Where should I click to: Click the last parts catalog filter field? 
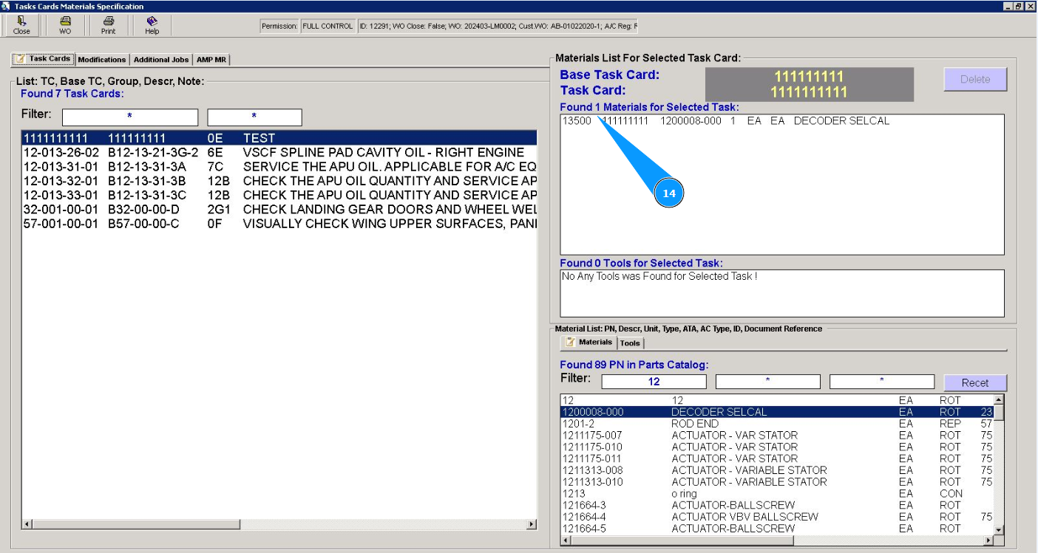[882, 382]
